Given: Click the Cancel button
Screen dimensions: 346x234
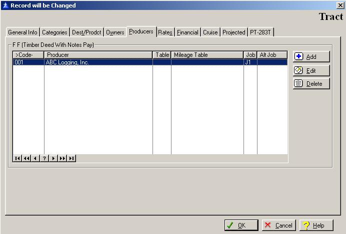Looking at the screenshot, I should click(279, 225).
